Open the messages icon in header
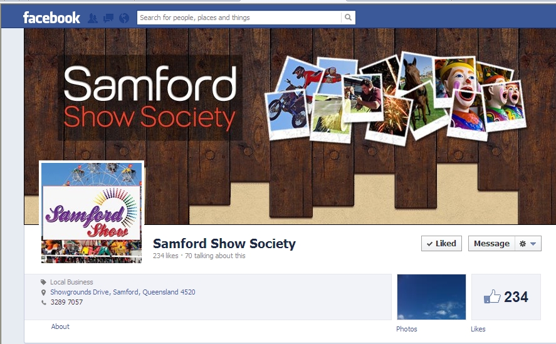Viewport: 556px width, 344px height. tap(108, 18)
